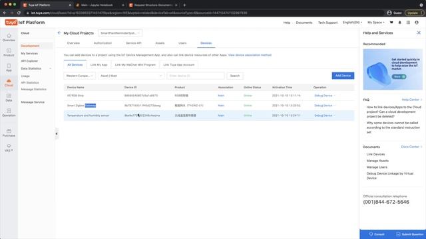Open the user account icon

click(x=417, y=23)
